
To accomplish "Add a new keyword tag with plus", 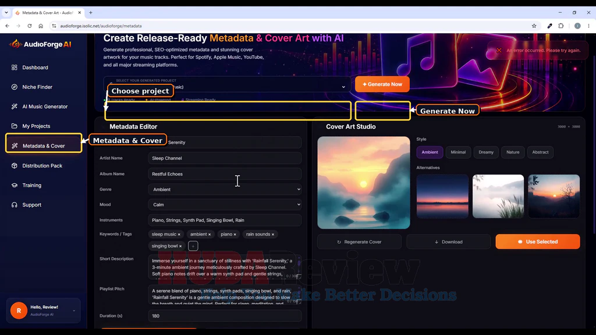I will [193, 246].
